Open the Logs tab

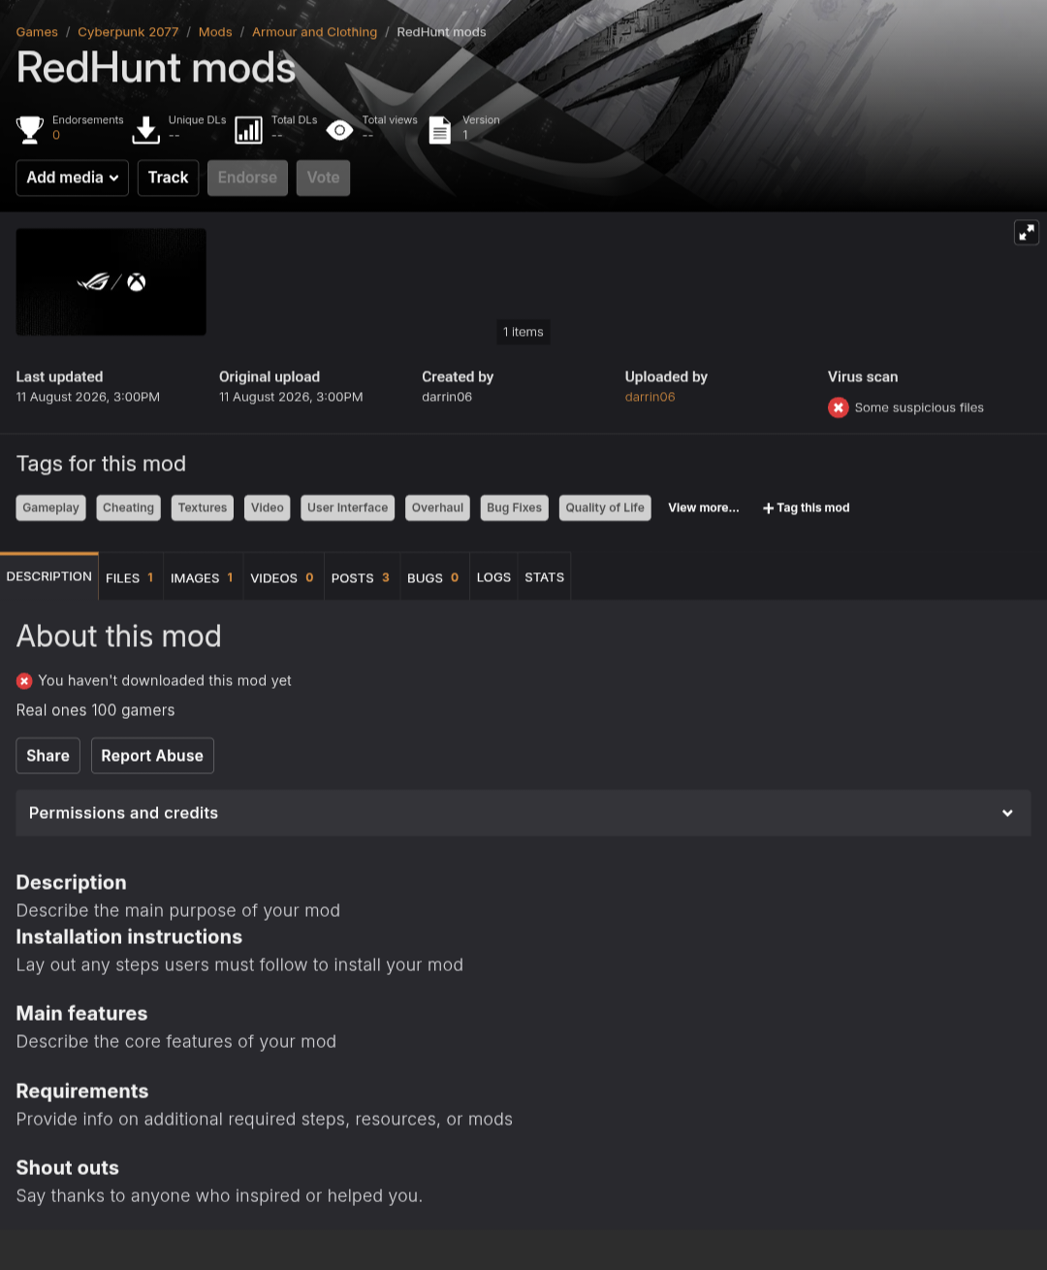coord(493,577)
